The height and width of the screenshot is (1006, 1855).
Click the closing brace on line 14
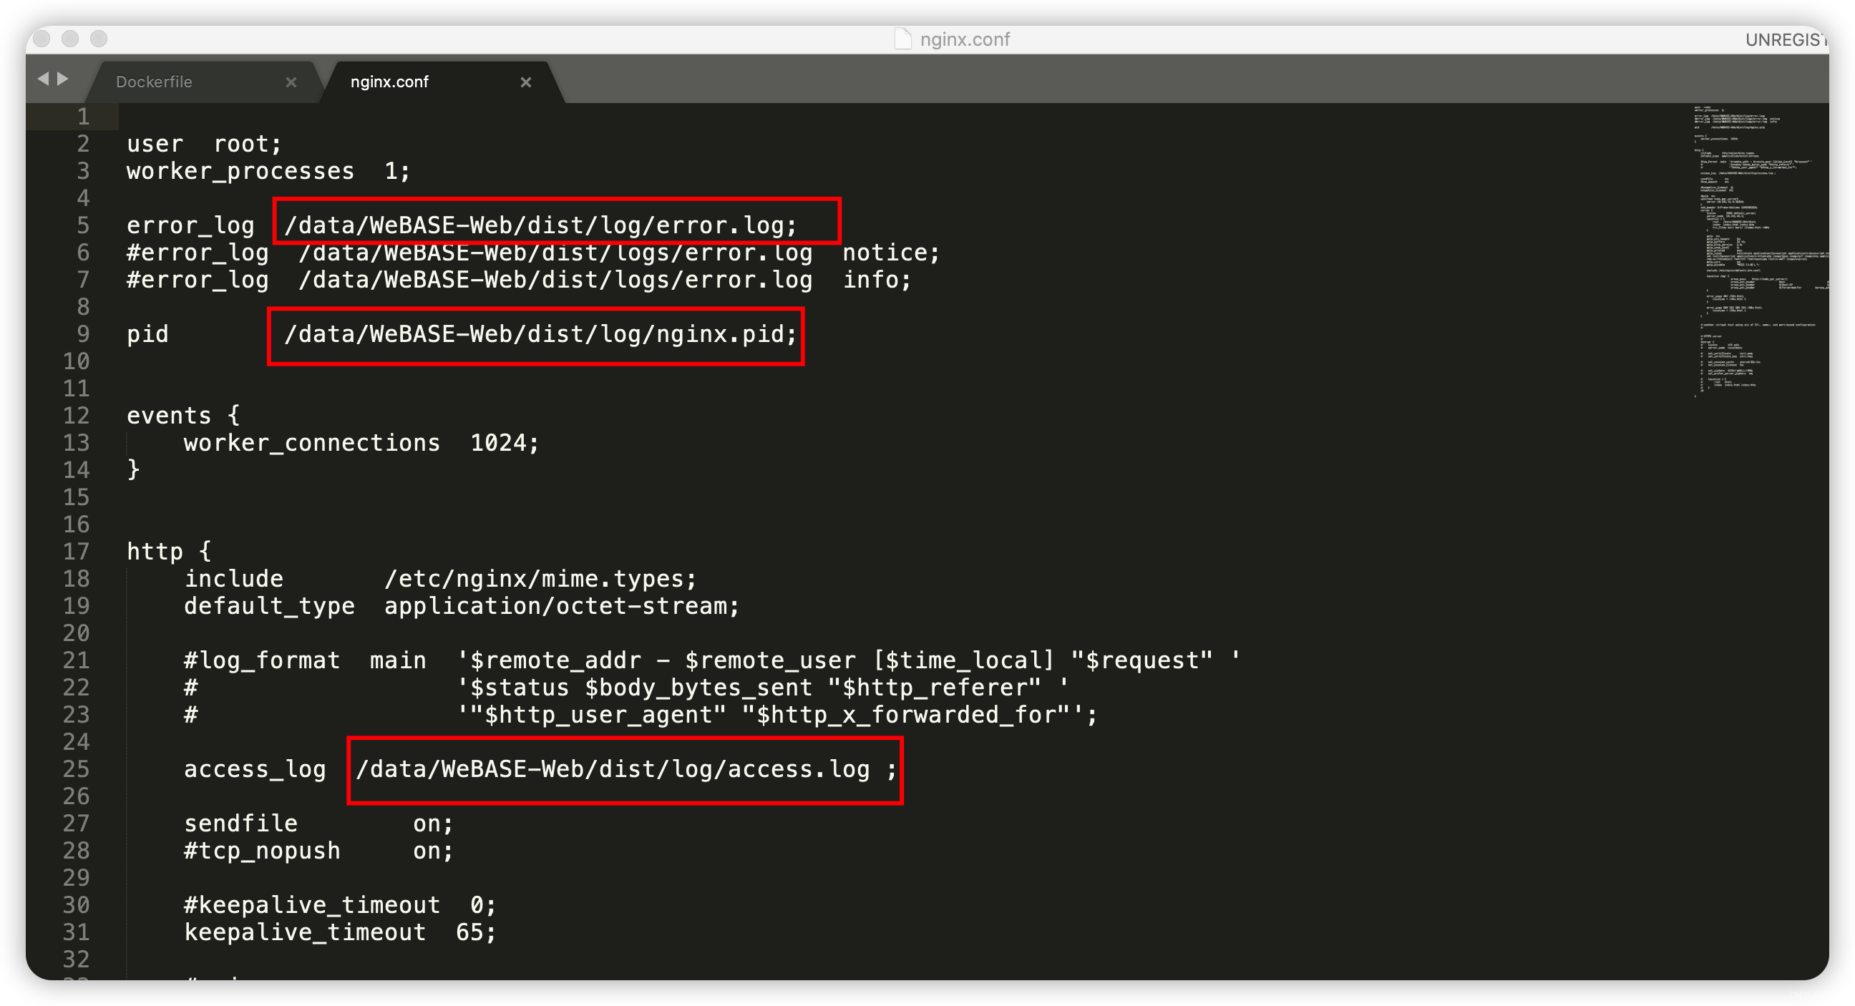coord(133,470)
